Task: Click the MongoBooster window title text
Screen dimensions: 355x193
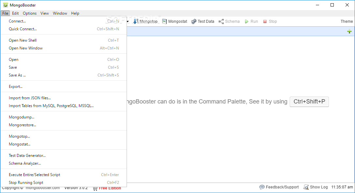Action: click(x=23, y=5)
